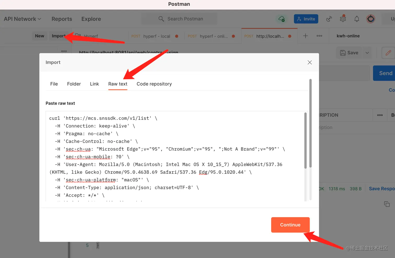Click the New button

(x=39, y=36)
